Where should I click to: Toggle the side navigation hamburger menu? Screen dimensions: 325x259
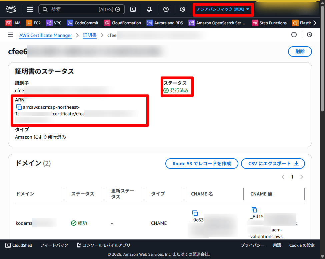pyautogui.click(x=10, y=35)
